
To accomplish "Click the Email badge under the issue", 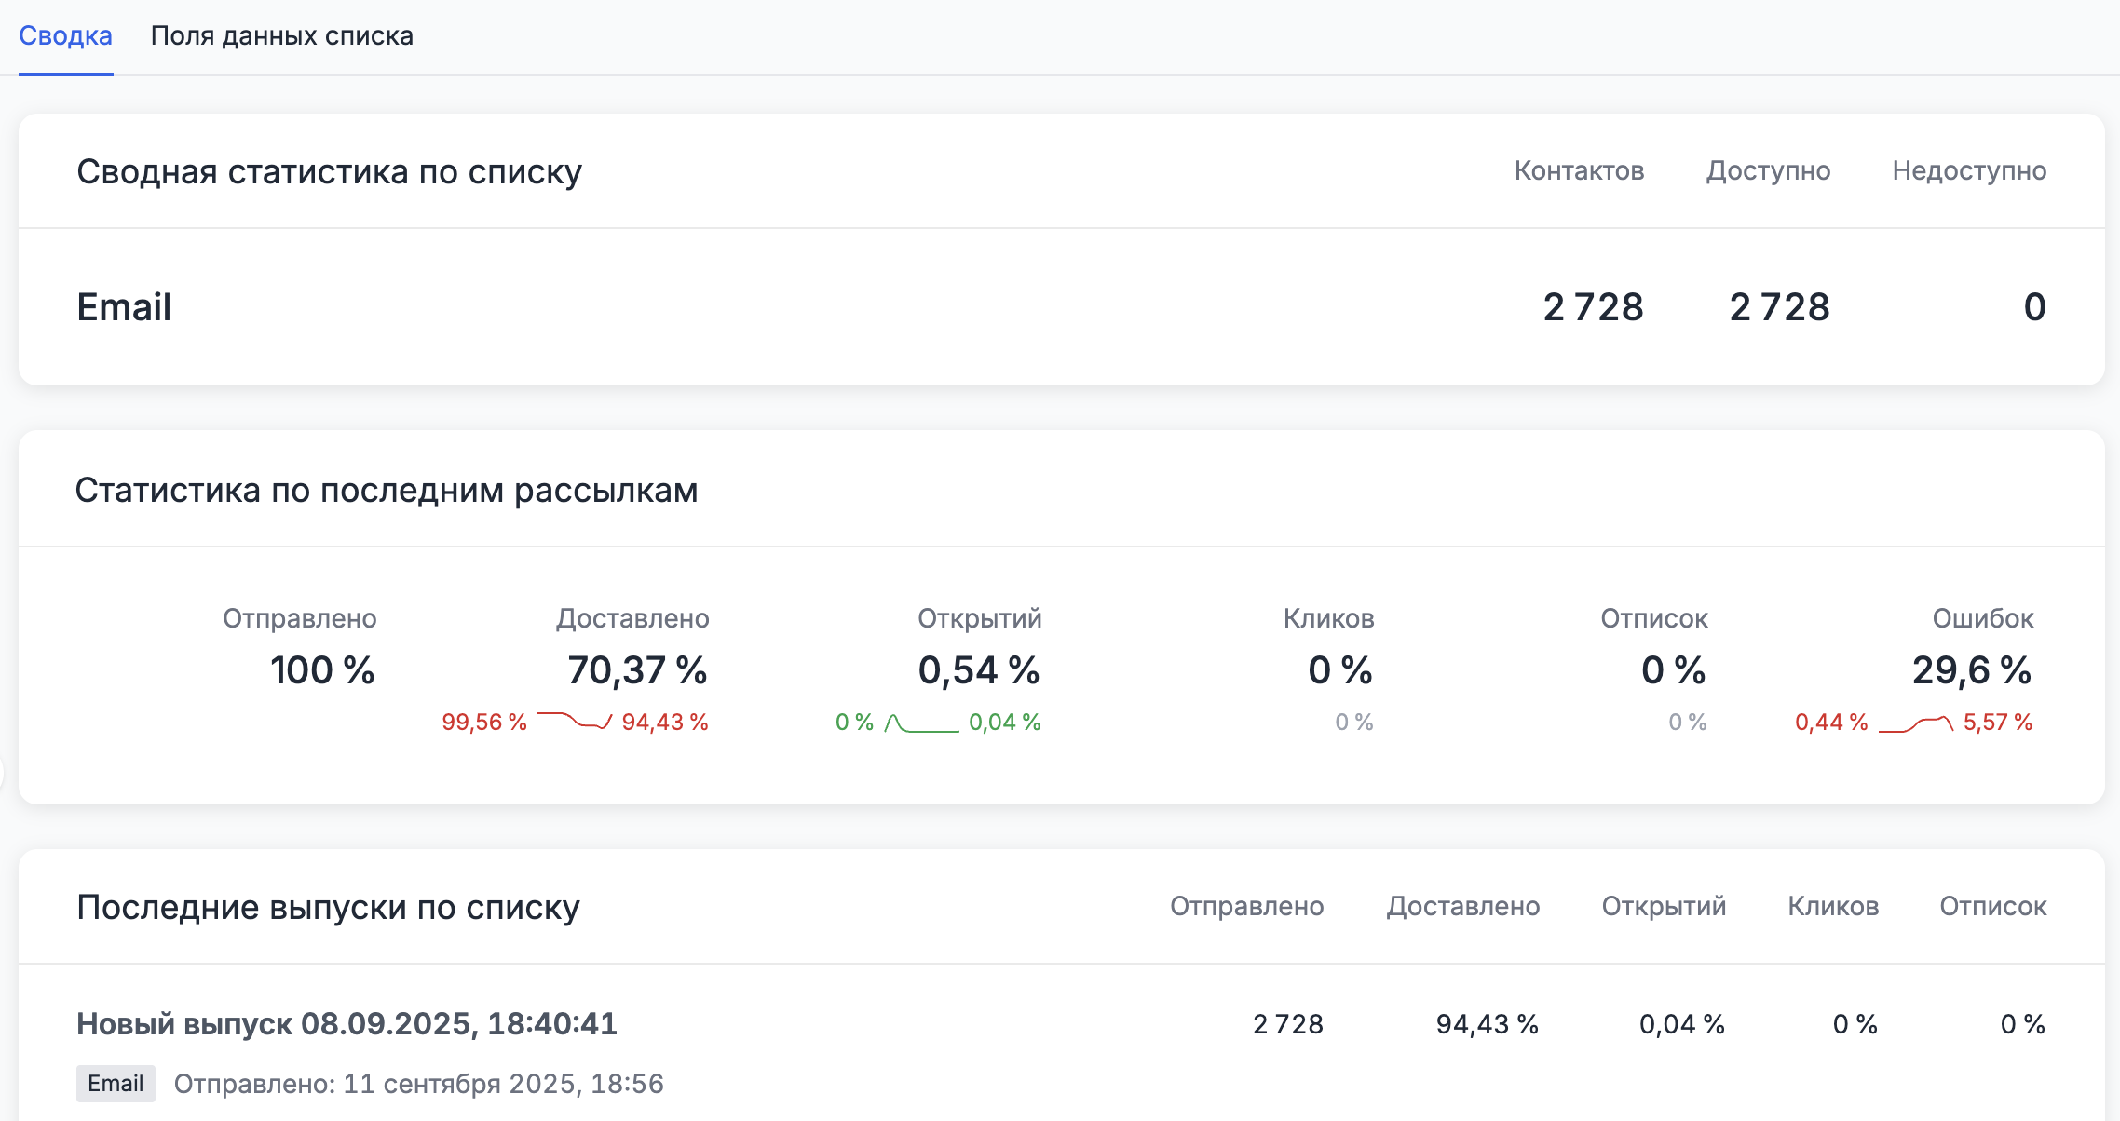I will [x=116, y=1084].
